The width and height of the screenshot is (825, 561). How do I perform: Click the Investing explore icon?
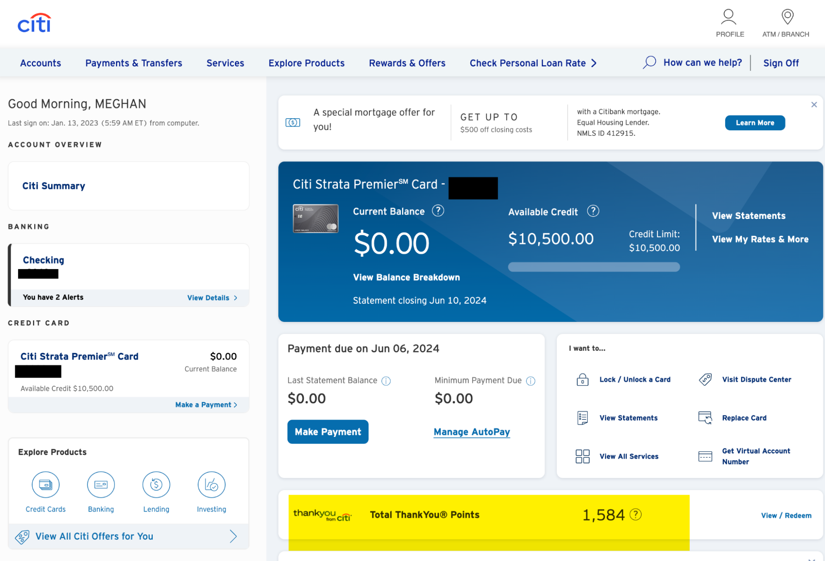[x=211, y=485]
